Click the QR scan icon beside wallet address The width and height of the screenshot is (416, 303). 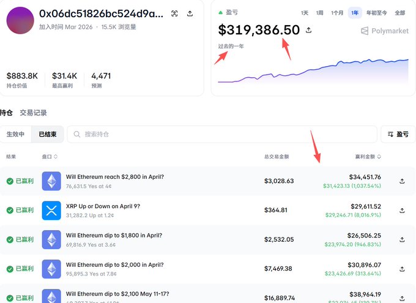tap(174, 13)
